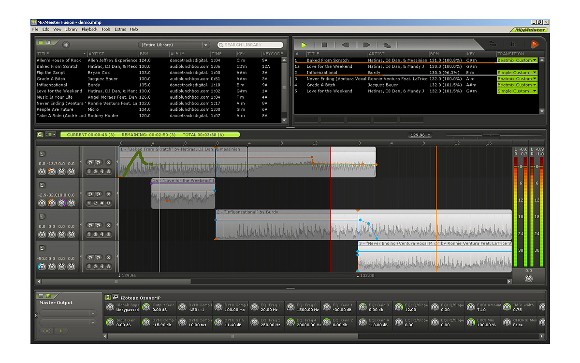This screenshot has height=363, width=580.
Task: Open the Extras menu
Action: pos(120,30)
